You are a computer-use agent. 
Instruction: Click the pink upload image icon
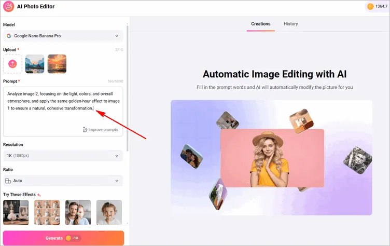12,64
